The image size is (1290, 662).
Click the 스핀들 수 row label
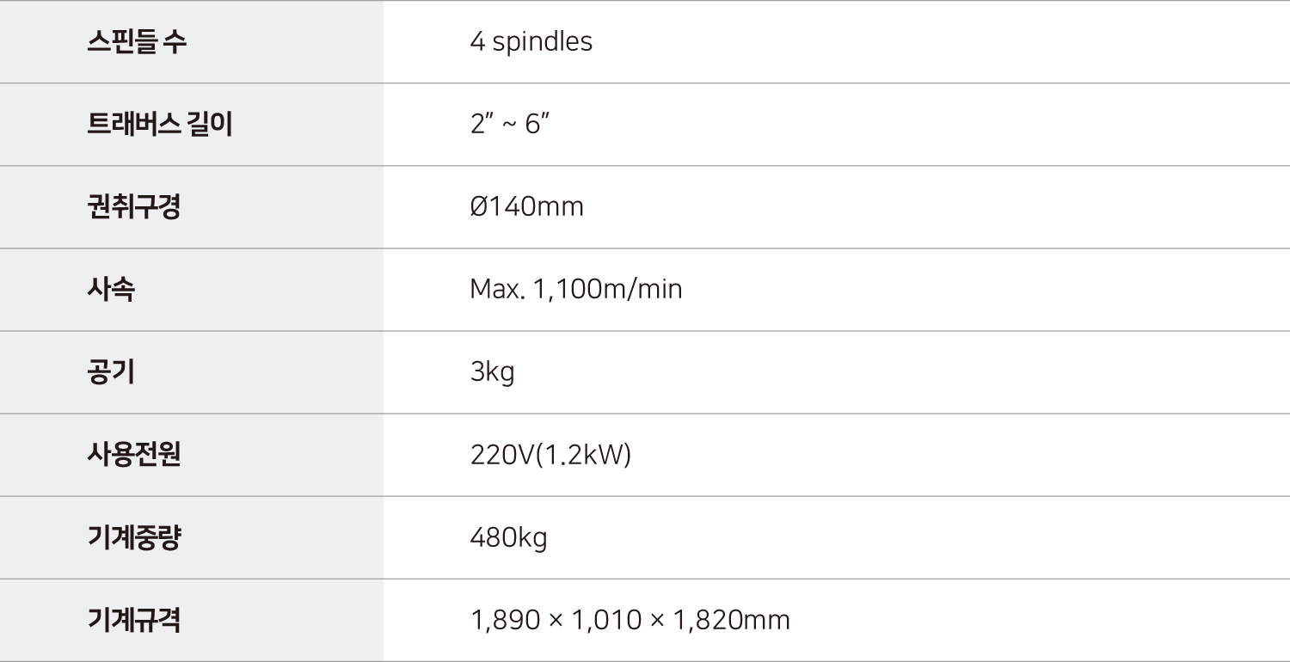[137, 41]
